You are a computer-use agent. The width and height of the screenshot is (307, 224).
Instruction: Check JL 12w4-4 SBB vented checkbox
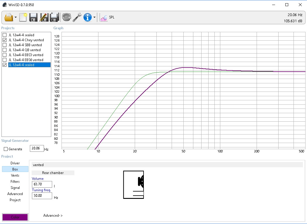tap(4, 45)
